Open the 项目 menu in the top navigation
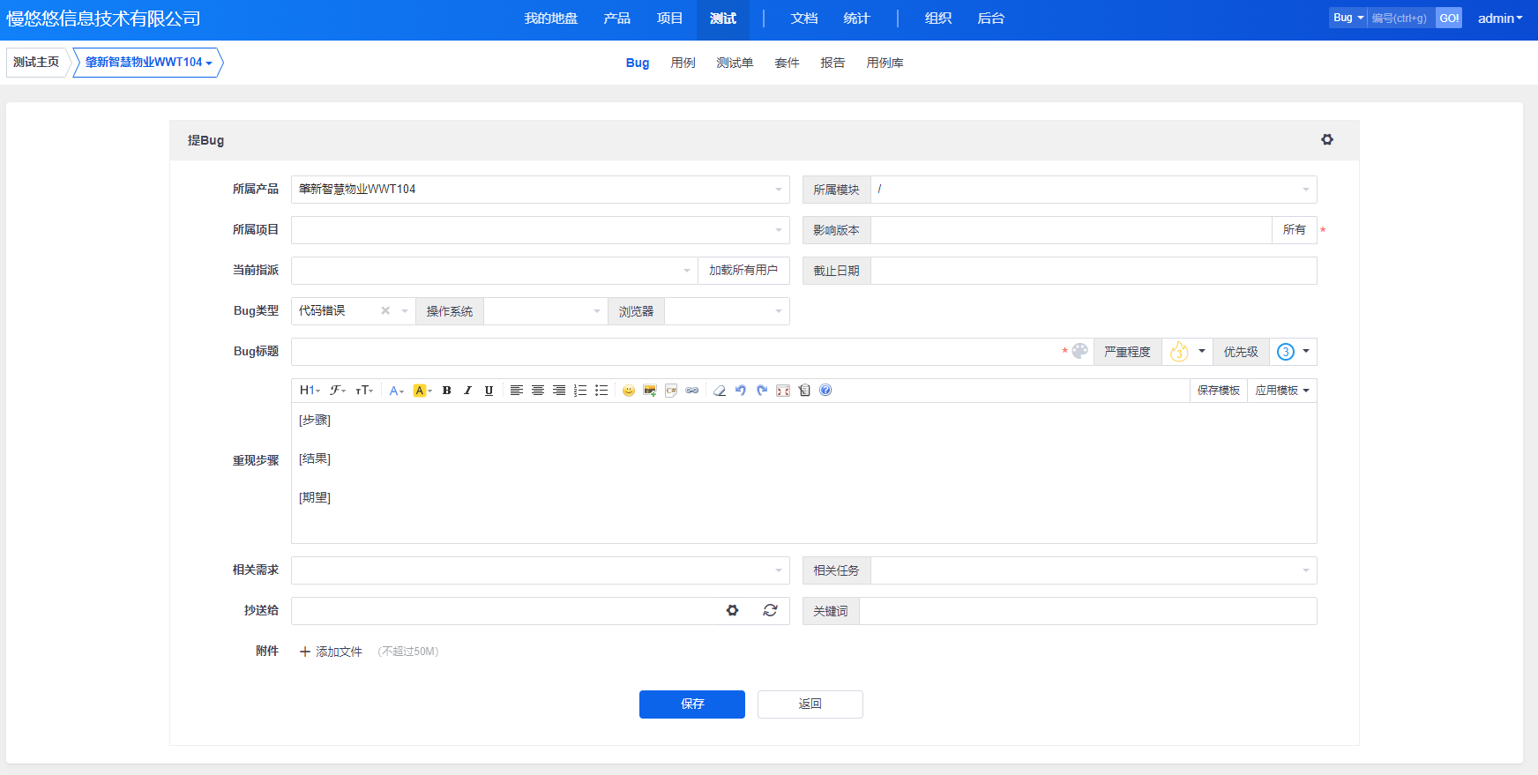1538x775 pixels. (x=669, y=19)
